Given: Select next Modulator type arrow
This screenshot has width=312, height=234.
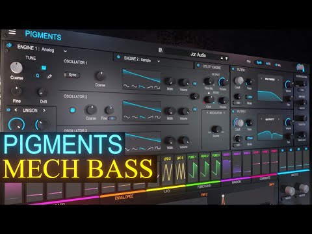Looking at the screenshot, I should coord(224,113).
